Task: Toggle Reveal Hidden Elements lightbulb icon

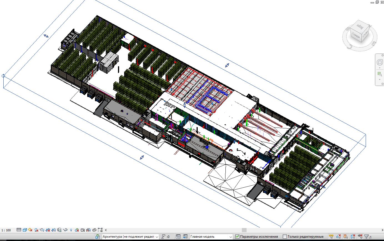Action: [71, 230]
